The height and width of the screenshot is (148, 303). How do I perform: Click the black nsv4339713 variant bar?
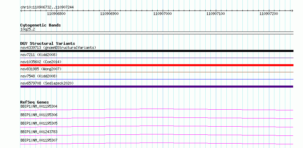(157, 51)
